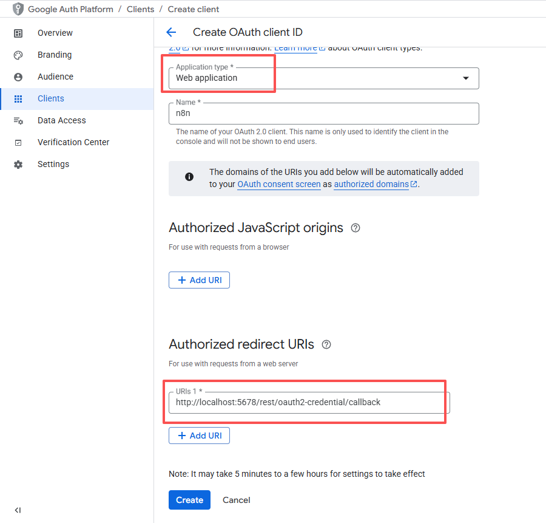546x523 pixels.
Task: Click the Verification Center checkbox icon
Action: pyautogui.click(x=18, y=143)
